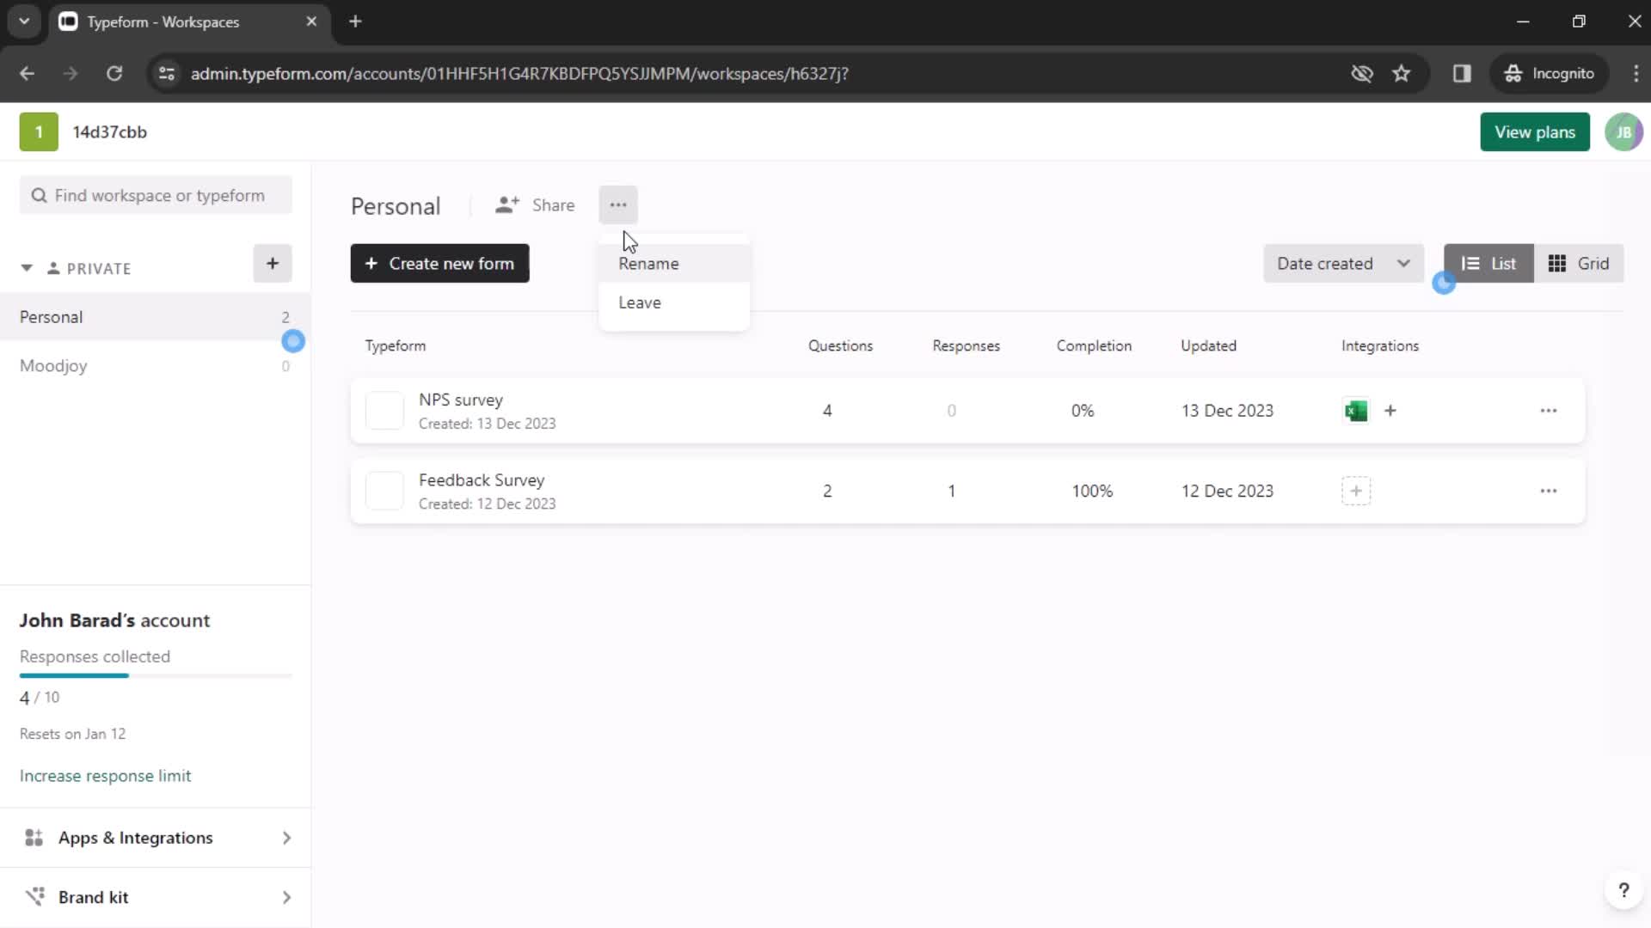This screenshot has width=1651, height=928.
Task: Click the NPS survey checkbox
Action: click(x=382, y=410)
